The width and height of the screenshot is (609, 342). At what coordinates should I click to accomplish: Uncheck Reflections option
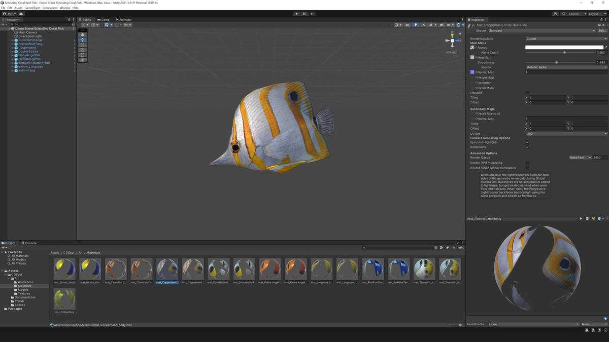pos(527,147)
